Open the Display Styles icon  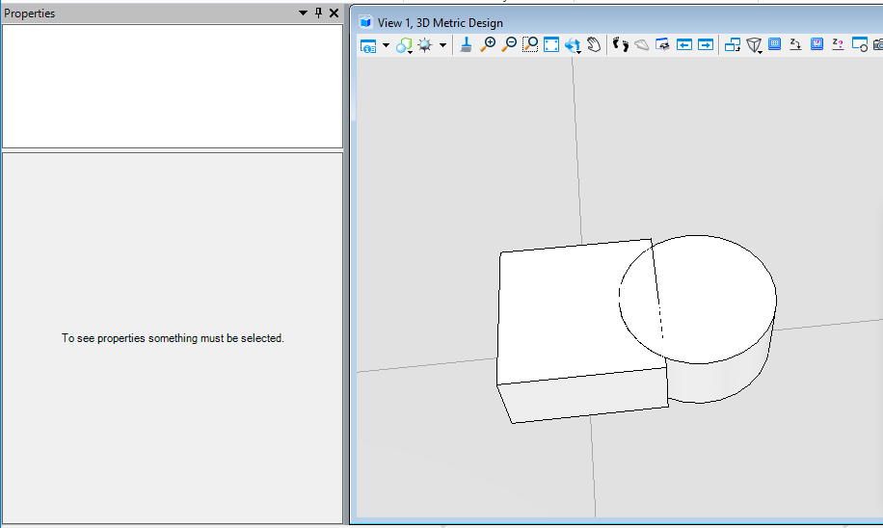point(404,45)
